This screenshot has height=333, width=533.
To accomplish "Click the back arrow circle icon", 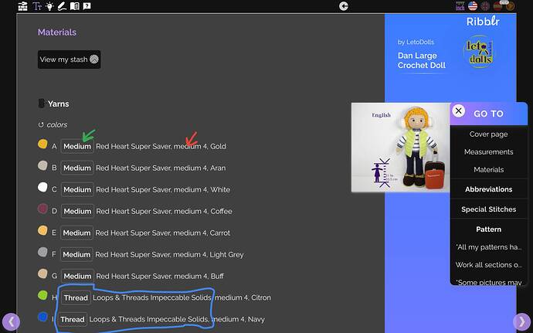I will click(x=344, y=6).
